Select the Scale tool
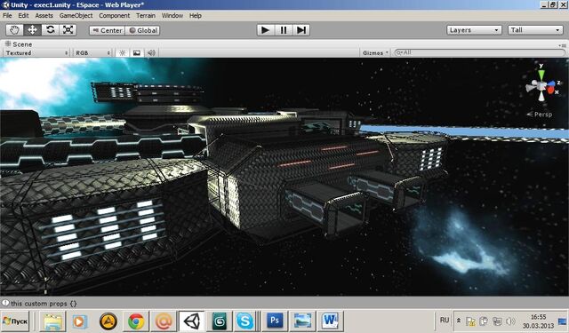The image size is (569, 333). pos(68,30)
